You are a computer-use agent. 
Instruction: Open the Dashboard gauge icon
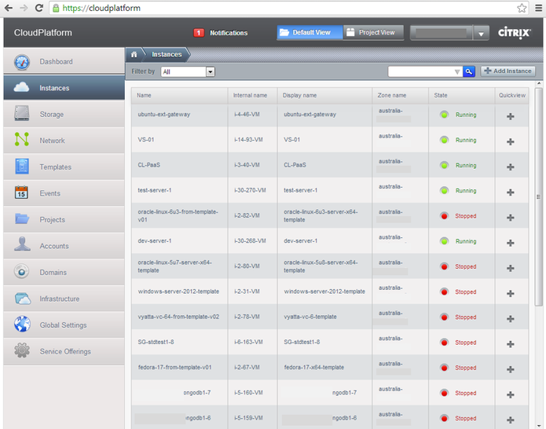pos(21,62)
